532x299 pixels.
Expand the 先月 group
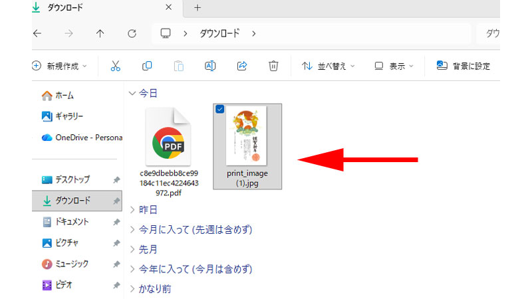[x=132, y=250]
